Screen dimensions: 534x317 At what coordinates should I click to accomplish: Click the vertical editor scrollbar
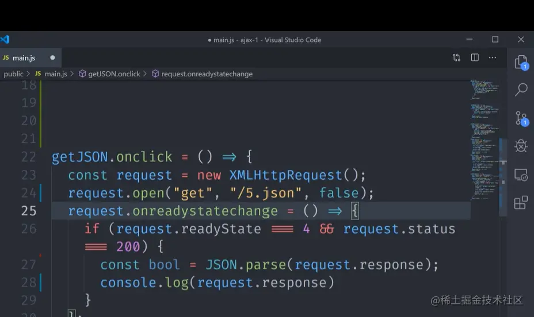(x=503, y=177)
